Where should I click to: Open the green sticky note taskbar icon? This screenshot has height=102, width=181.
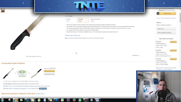pyautogui.click(x=21, y=100)
